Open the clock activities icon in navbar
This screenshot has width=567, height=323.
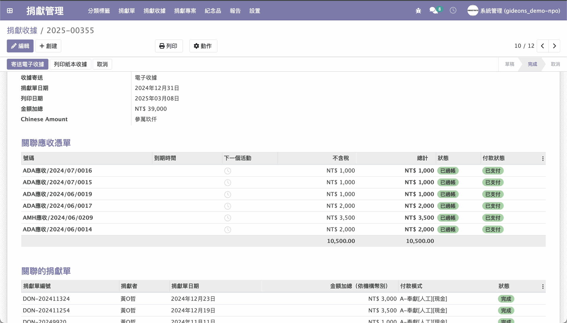pyautogui.click(x=453, y=11)
